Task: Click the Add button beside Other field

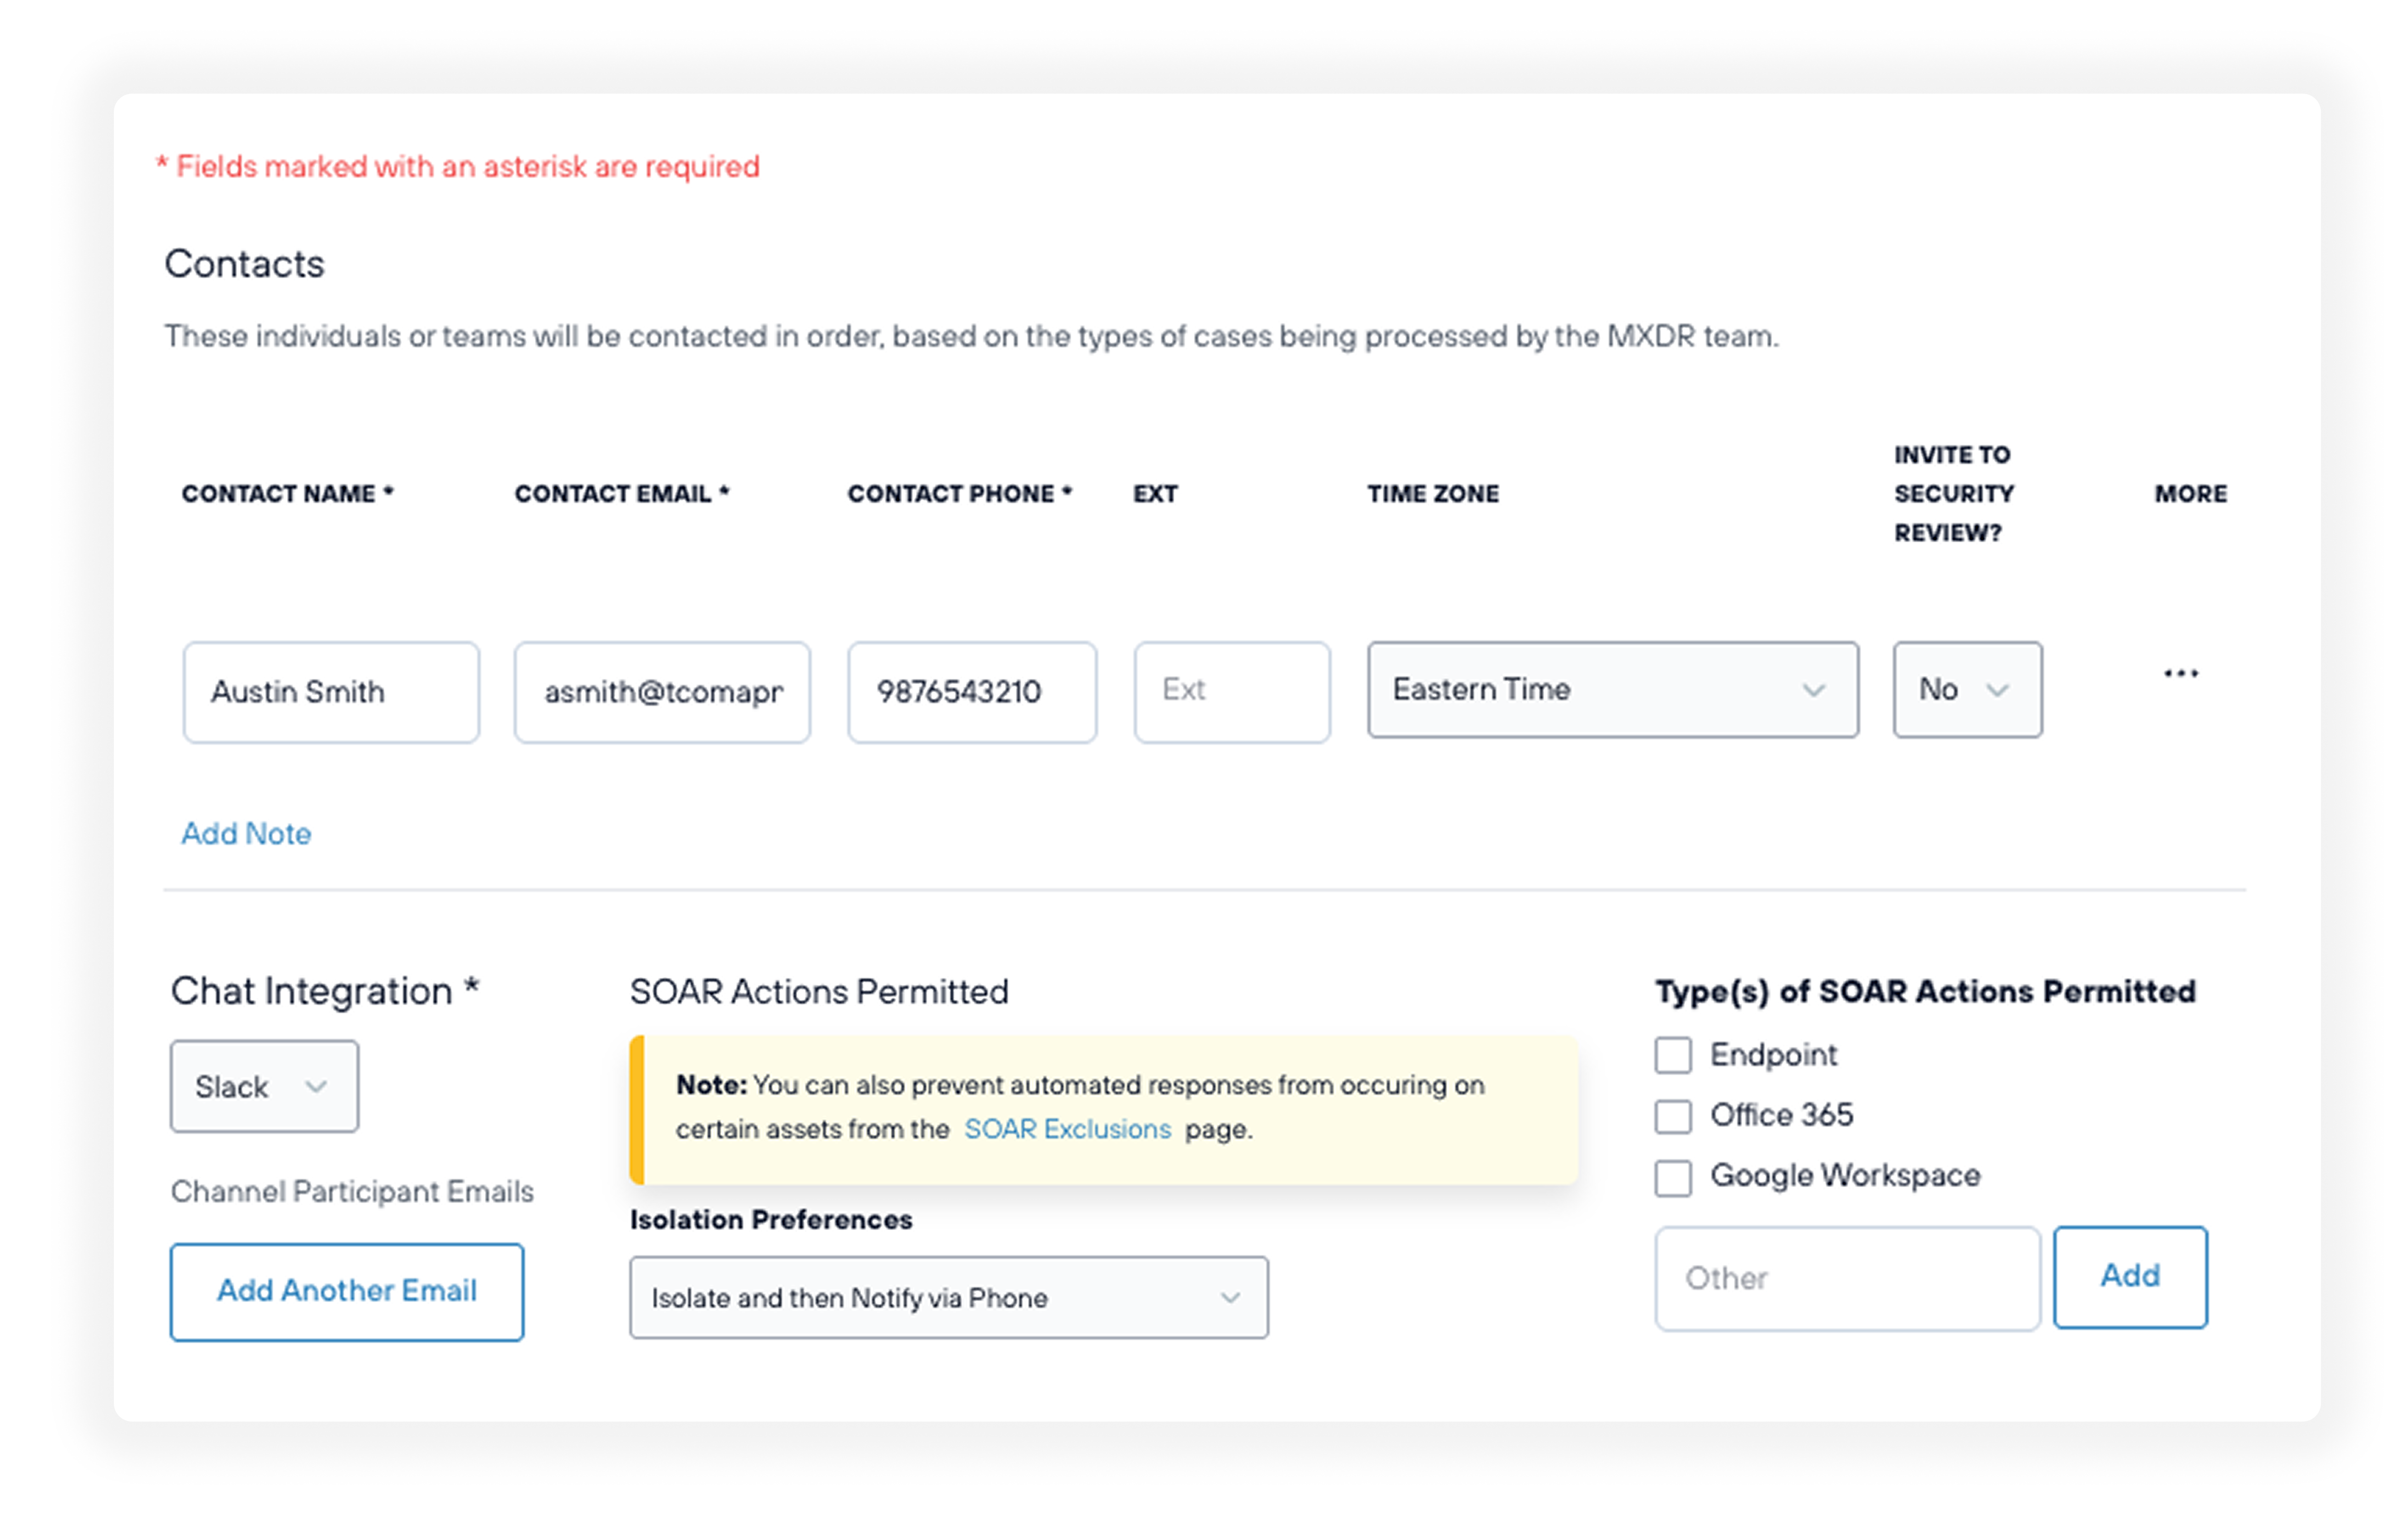Action: tap(2130, 1277)
